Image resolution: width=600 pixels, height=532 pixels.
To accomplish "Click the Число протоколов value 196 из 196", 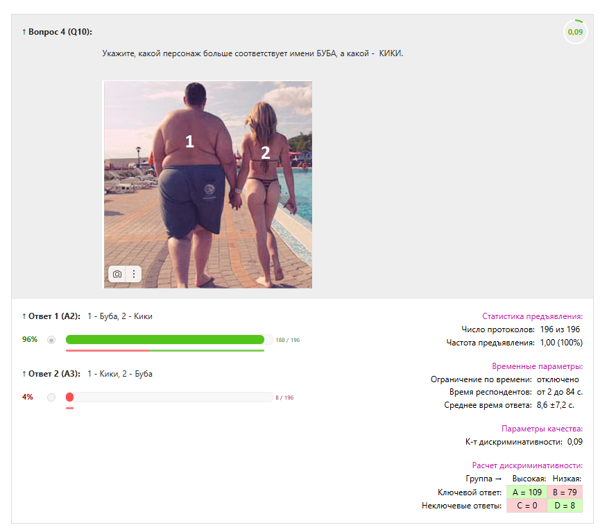I will 560,329.
